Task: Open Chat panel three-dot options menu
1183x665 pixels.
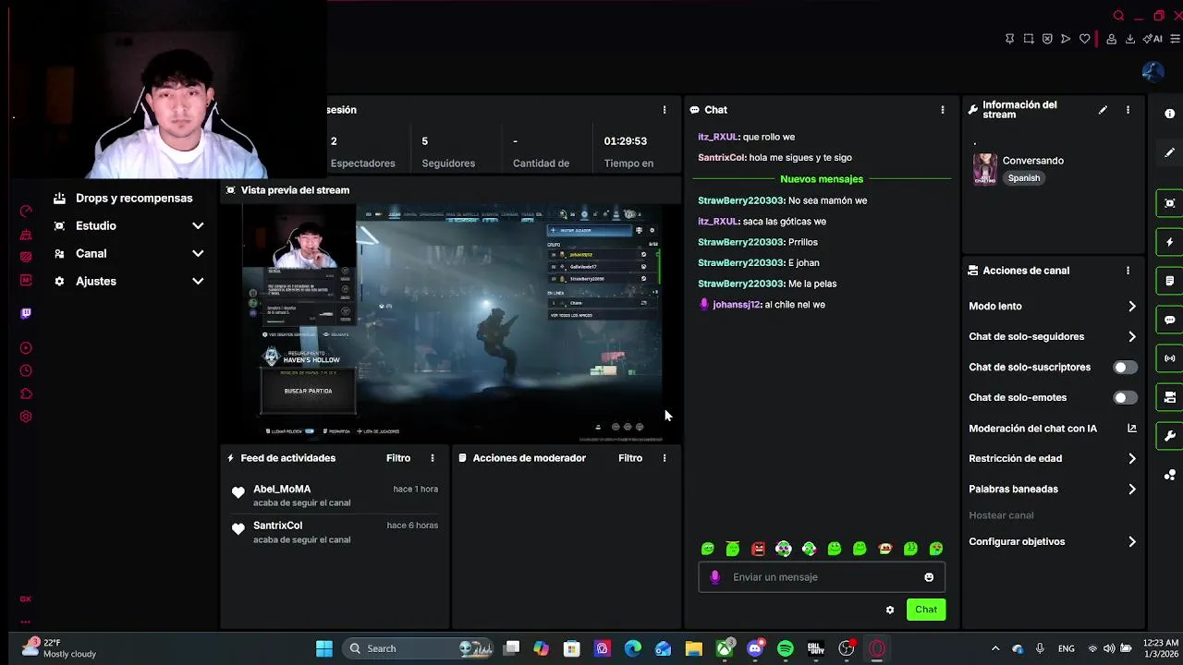Action: (x=943, y=110)
